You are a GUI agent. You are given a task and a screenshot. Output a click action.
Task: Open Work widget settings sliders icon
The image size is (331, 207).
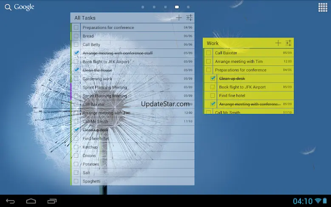click(289, 43)
